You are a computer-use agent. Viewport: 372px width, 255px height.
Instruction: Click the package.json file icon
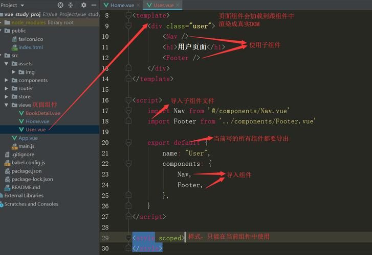7,171
